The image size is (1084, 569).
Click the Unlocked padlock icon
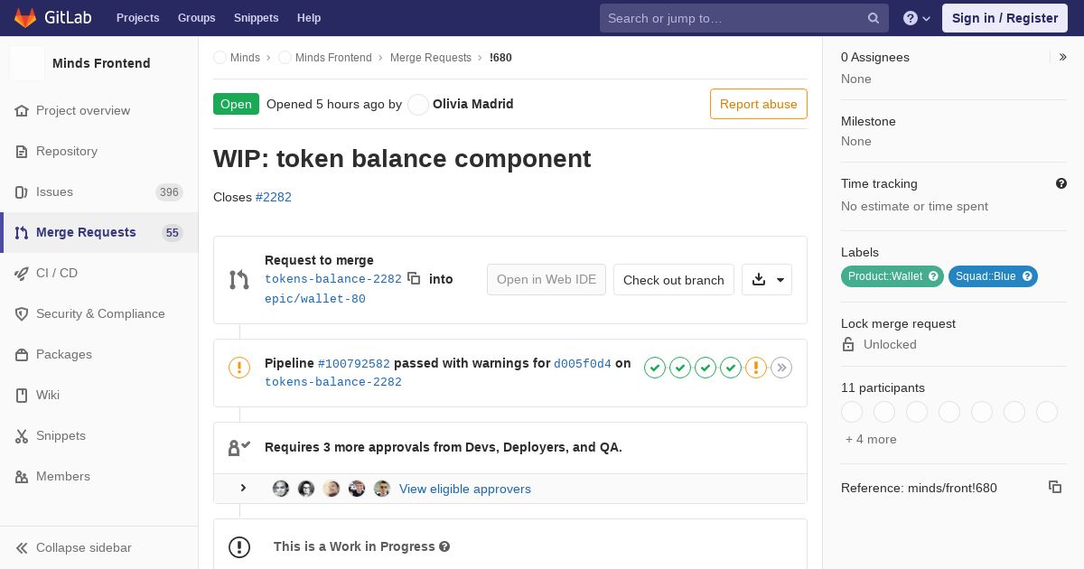[x=848, y=344]
